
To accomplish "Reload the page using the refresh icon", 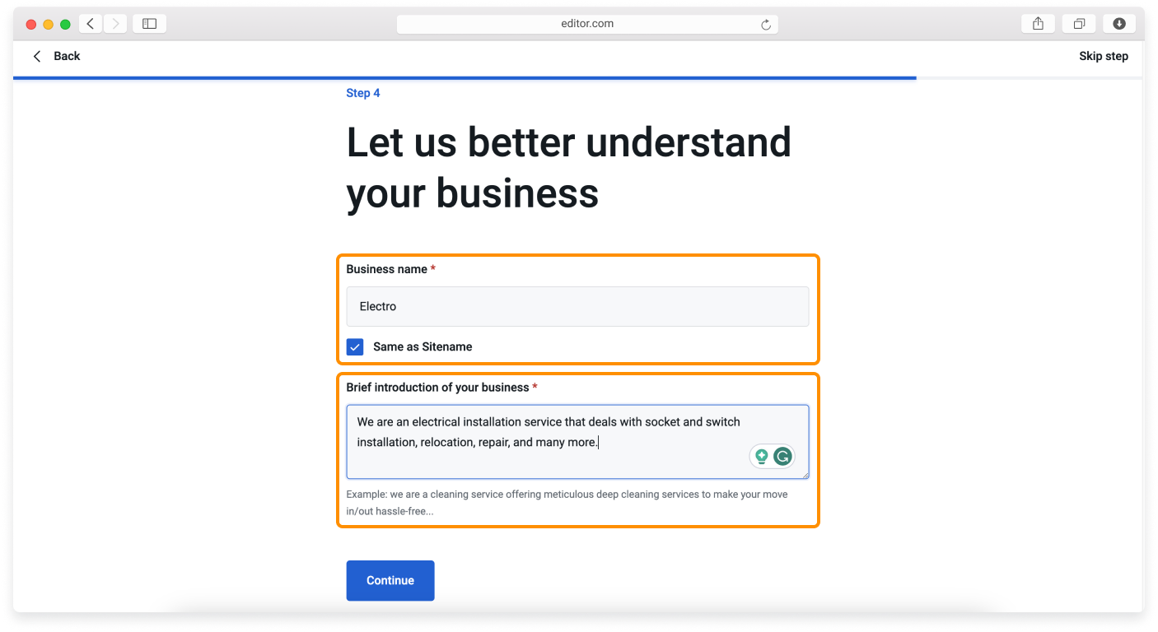I will tap(766, 25).
